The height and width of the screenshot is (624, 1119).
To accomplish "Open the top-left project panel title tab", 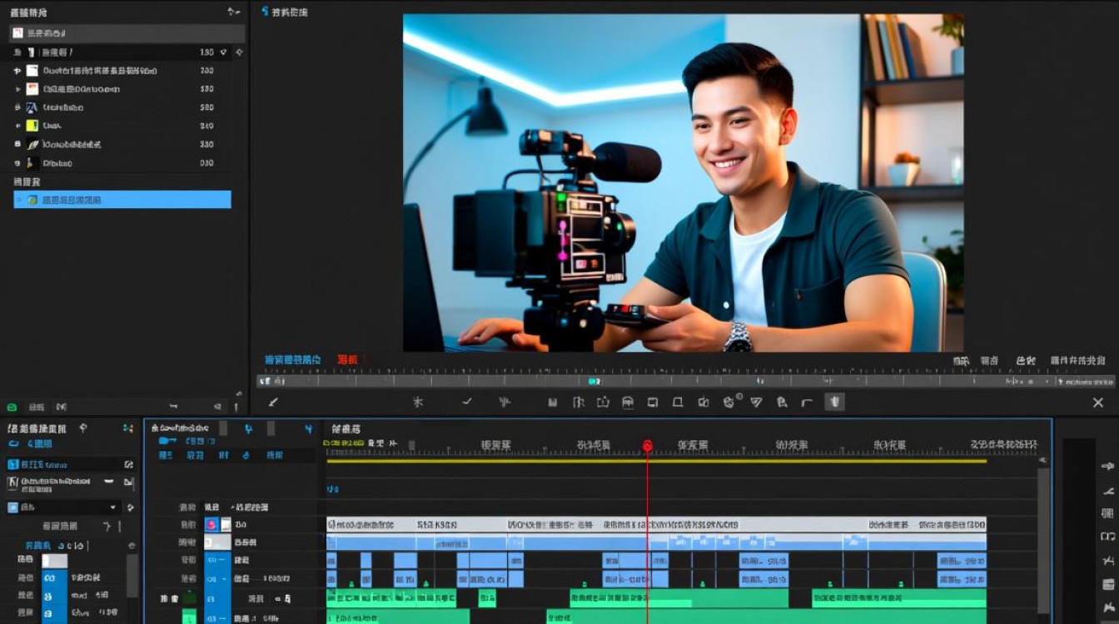I will tap(28, 12).
